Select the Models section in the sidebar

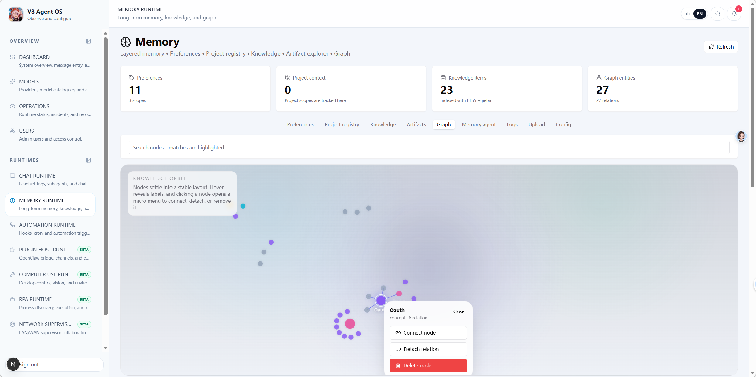tap(29, 81)
